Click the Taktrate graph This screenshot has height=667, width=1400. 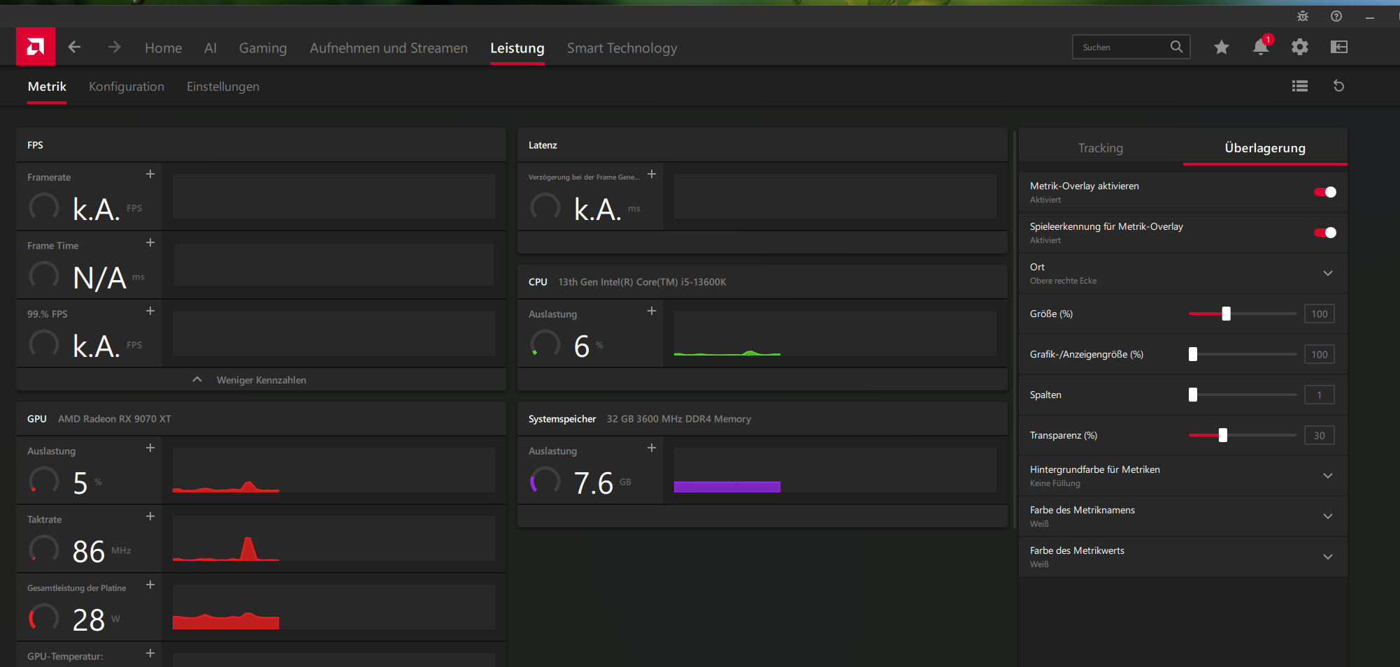coord(334,538)
